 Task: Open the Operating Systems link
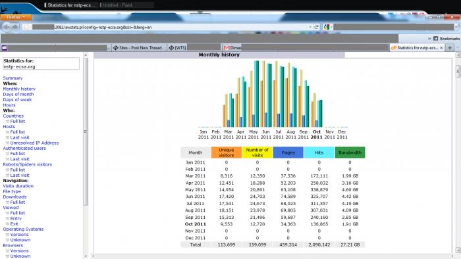coord(23,229)
